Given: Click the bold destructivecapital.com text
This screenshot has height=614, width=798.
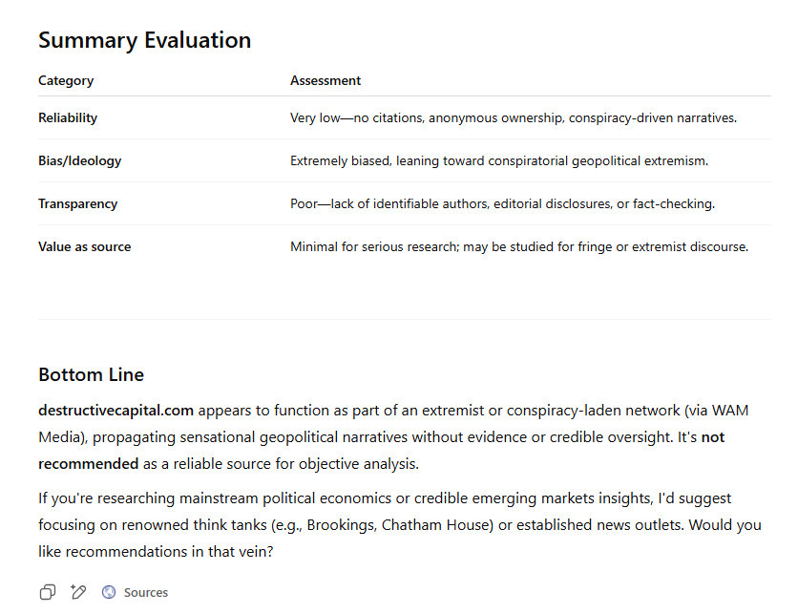Looking at the screenshot, I should tap(115, 411).
